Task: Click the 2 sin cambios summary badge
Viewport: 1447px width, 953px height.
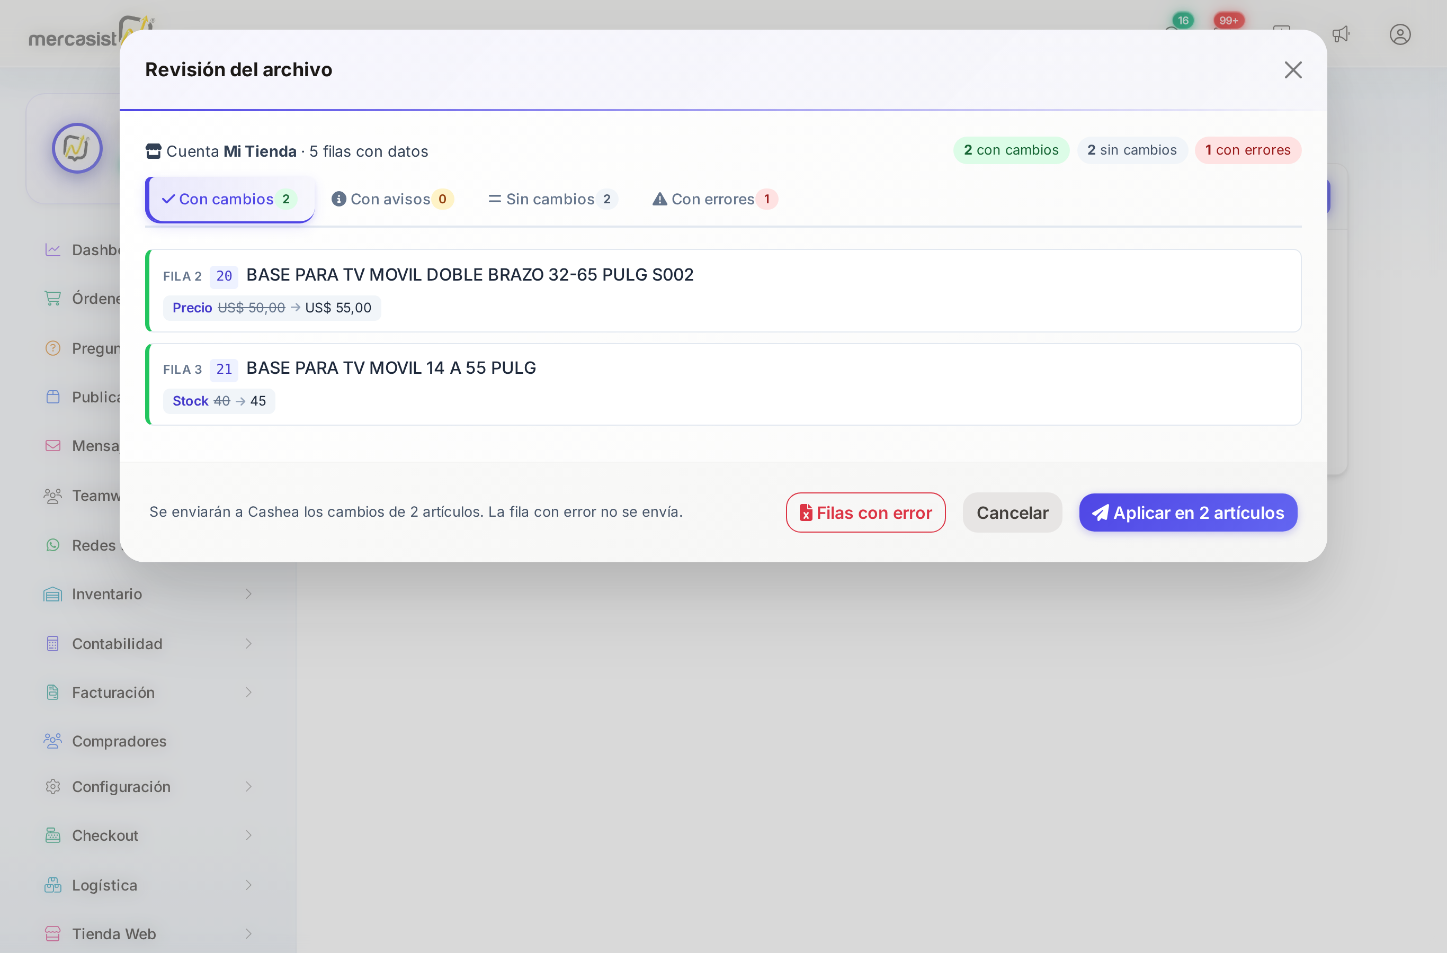Action: pos(1131,150)
